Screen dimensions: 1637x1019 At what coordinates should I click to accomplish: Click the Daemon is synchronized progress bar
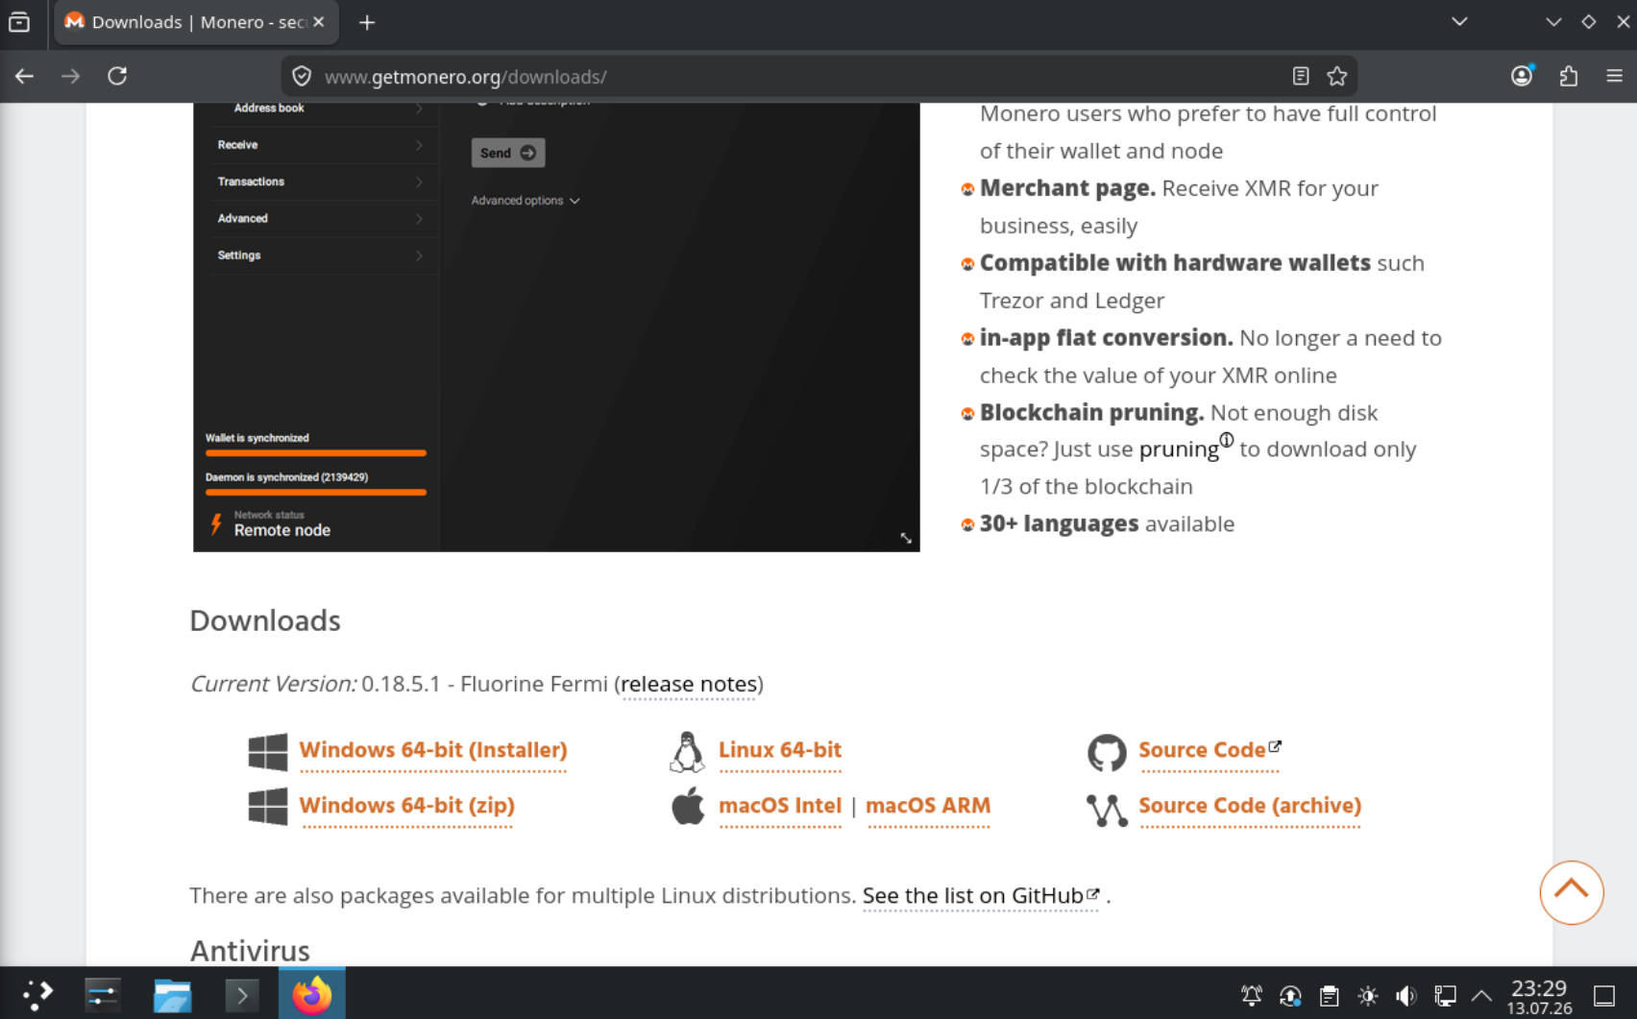315,493
